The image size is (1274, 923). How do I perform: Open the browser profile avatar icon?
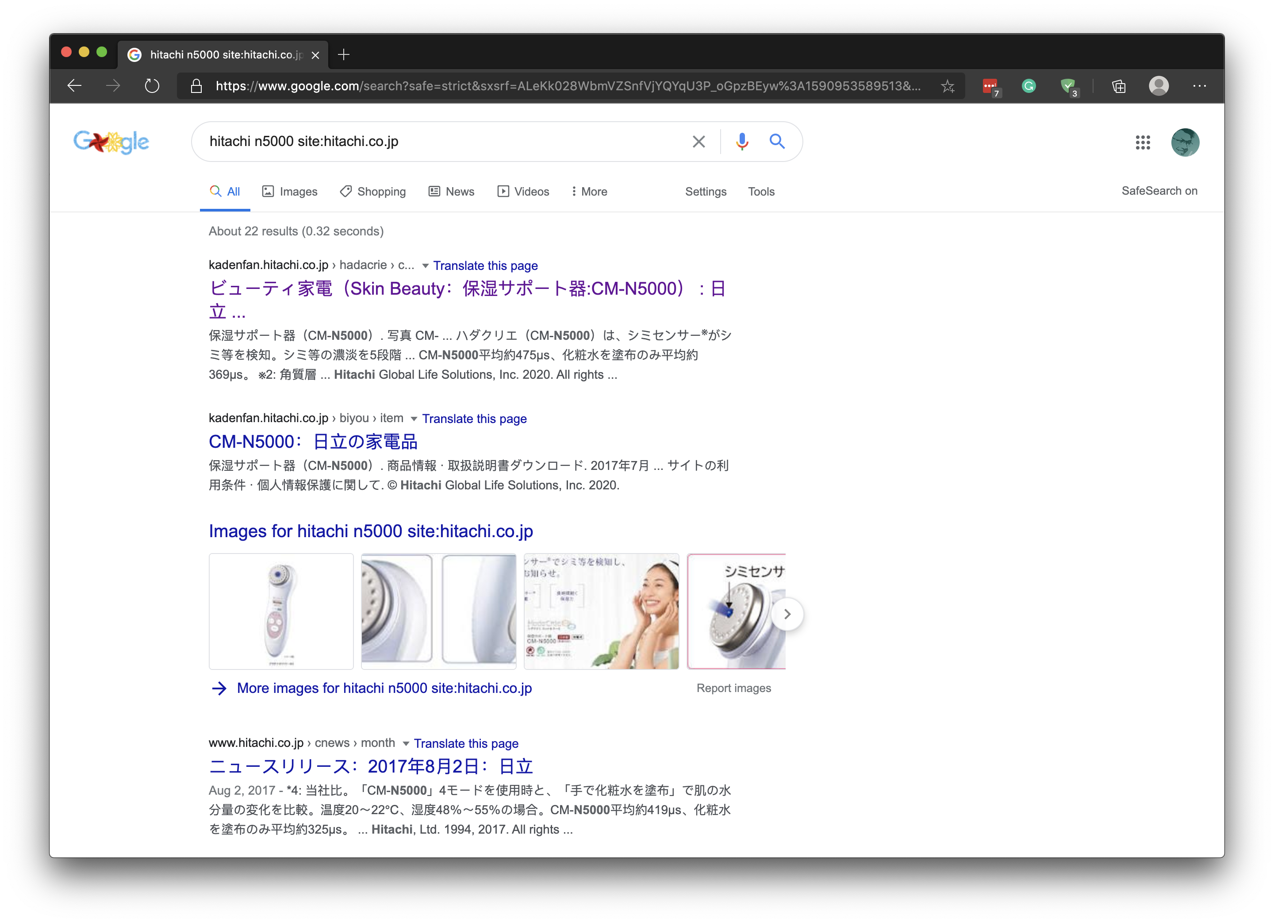coord(1158,86)
